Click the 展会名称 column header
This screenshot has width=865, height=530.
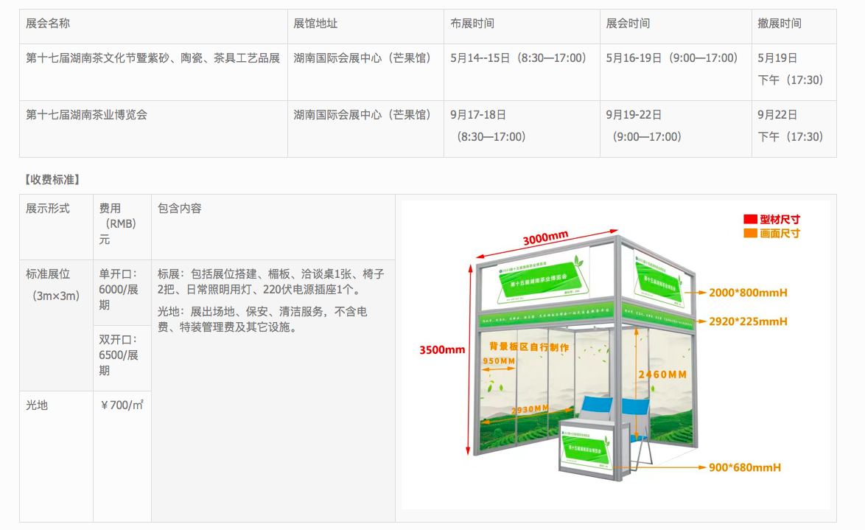(153, 26)
